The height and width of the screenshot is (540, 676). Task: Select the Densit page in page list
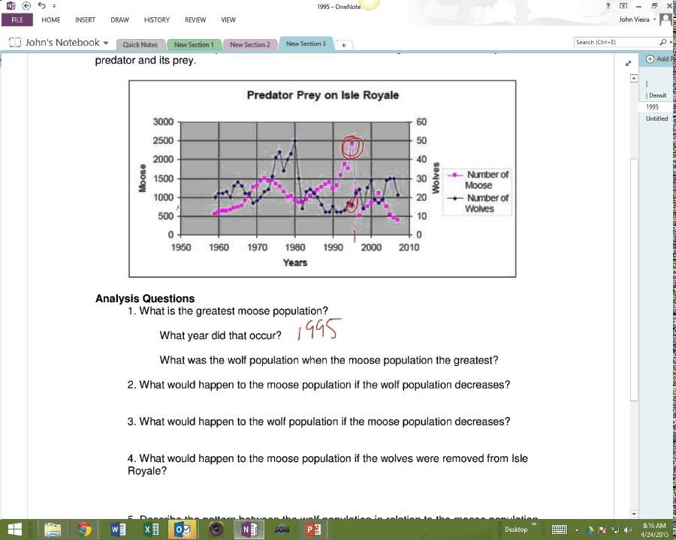tap(657, 95)
